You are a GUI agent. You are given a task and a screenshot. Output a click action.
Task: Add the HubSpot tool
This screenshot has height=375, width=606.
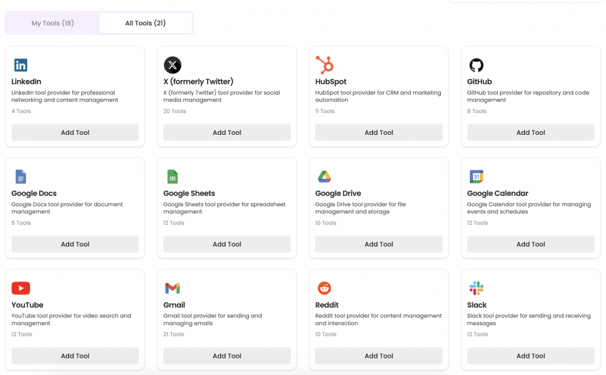tap(379, 132)
